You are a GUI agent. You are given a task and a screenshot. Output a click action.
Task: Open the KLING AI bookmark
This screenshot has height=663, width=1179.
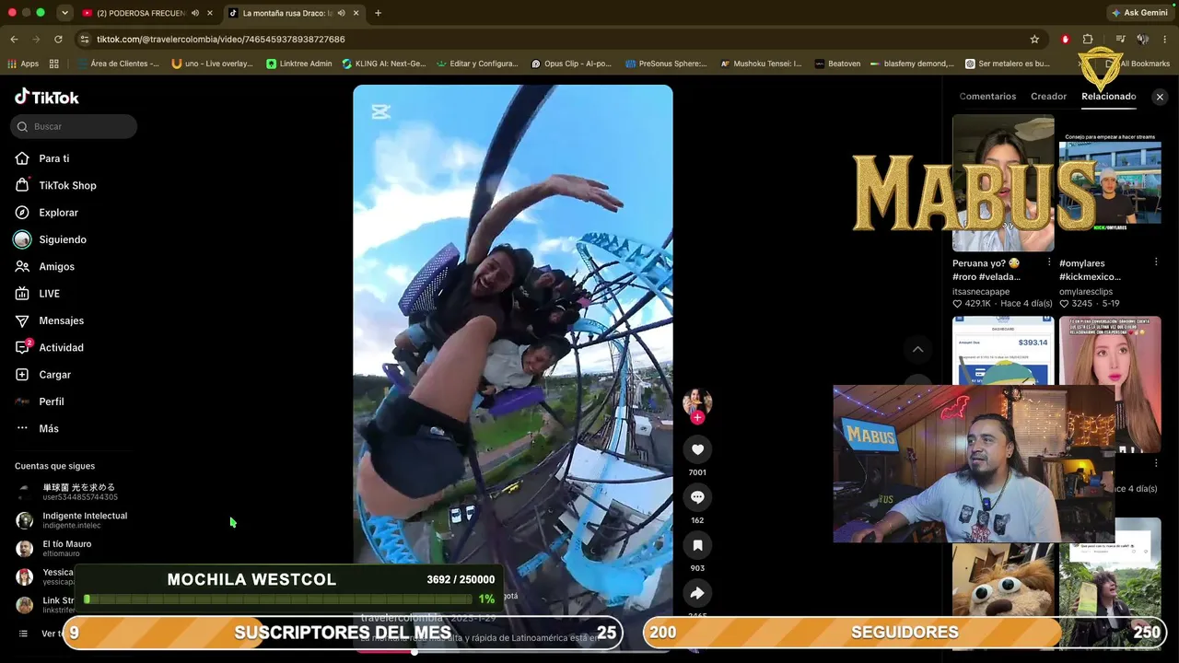point(384,64)
